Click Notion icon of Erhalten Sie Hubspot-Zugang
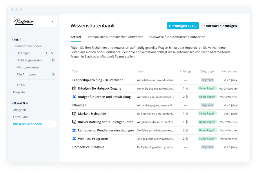Screen dimensions: 258x172 coord(74,88)
